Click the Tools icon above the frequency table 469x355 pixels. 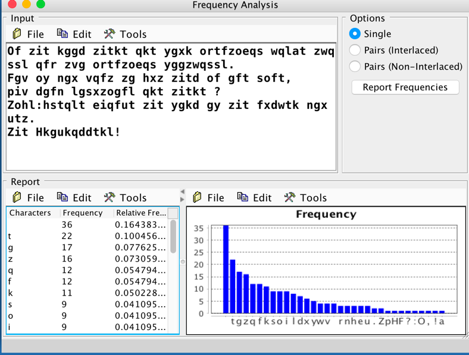(x=109, y=197)
